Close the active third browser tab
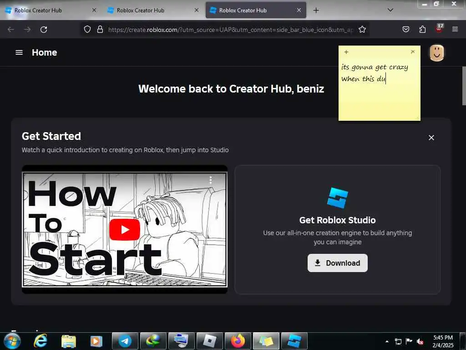The width and height of the screenshot is (466, 350). tap(299, 10)
